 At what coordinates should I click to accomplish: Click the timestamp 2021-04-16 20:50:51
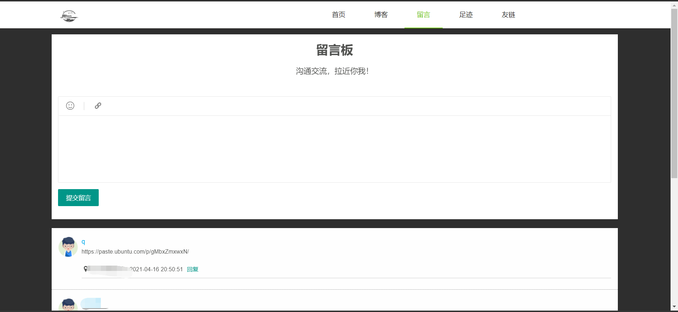(x=156, y=269)
